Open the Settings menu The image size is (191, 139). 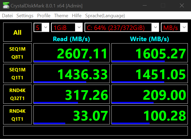click(25, 16)
